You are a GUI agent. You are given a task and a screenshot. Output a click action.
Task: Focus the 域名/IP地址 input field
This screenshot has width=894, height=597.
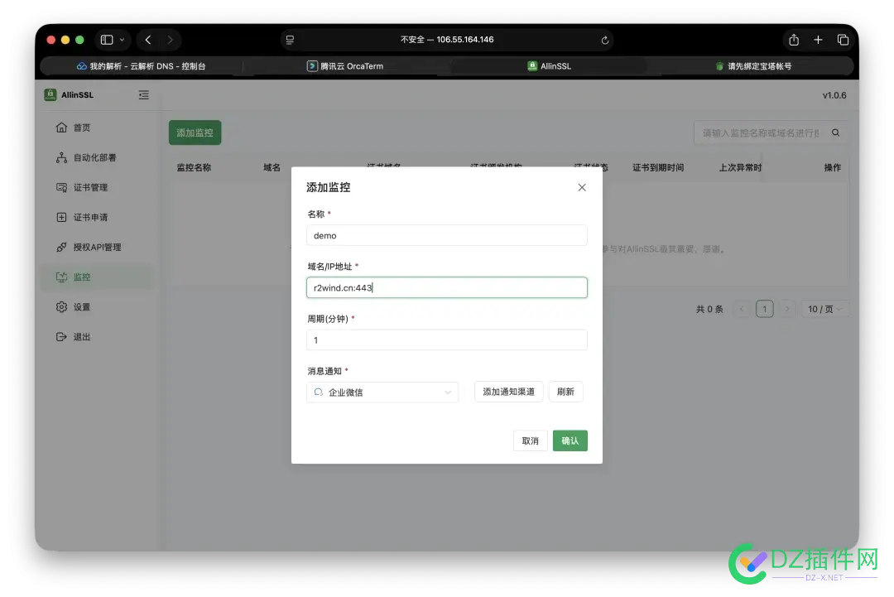[446, 287]
